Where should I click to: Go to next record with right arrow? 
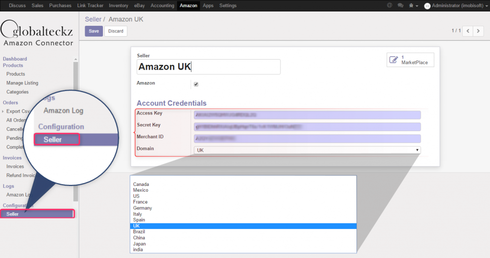point(478,31)
